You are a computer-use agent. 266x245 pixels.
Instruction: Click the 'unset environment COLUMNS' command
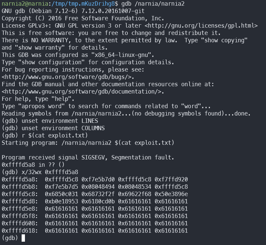(63, 128)
